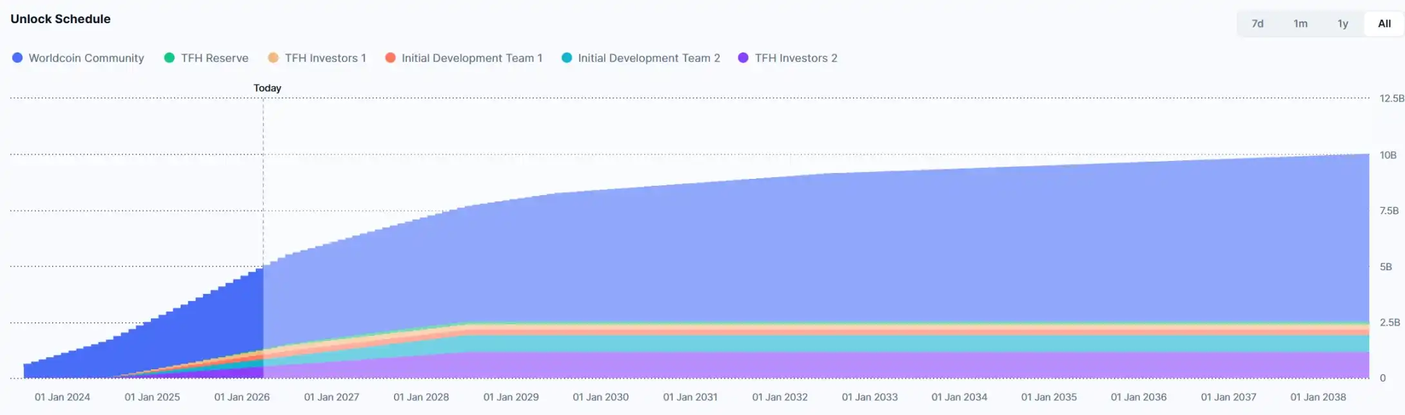Toggle the TFH Investors 2 legend label
This screenshot has height=415, width=1405.
796,58
